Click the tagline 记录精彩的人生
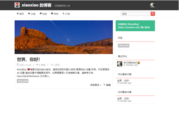The width and height of the screenshot is (179, 120). [62, 6]
